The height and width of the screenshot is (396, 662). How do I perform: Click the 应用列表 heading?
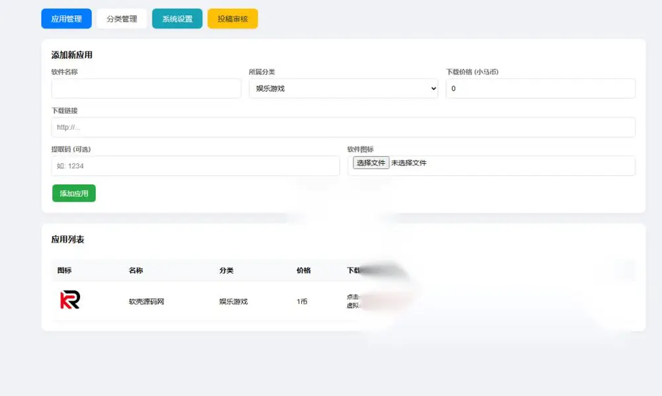[68, 239]
